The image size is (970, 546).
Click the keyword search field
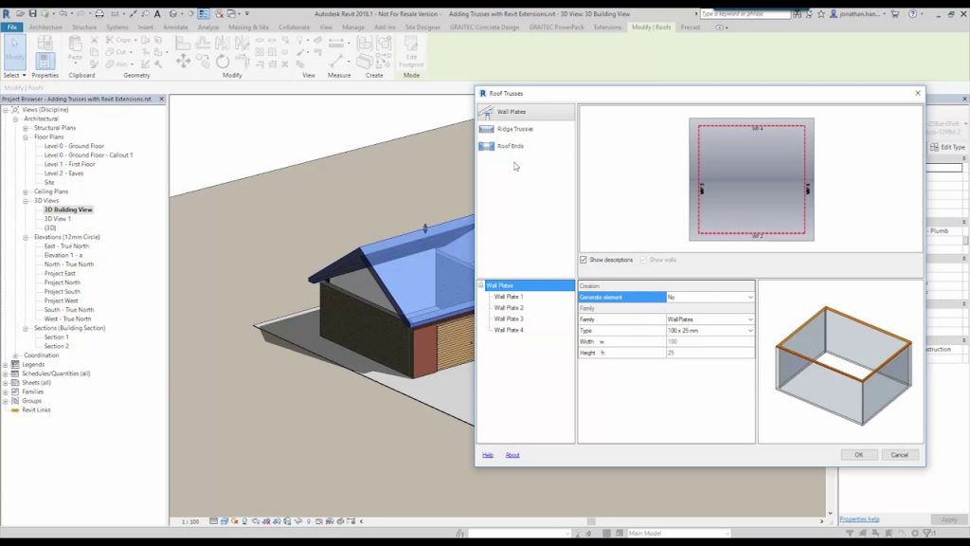(745, 13)
